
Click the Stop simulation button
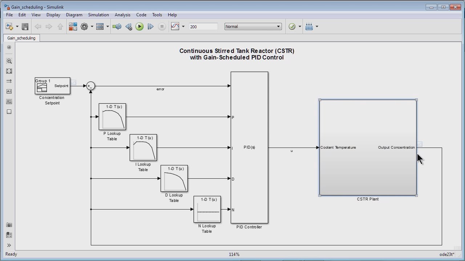point(162,26)
